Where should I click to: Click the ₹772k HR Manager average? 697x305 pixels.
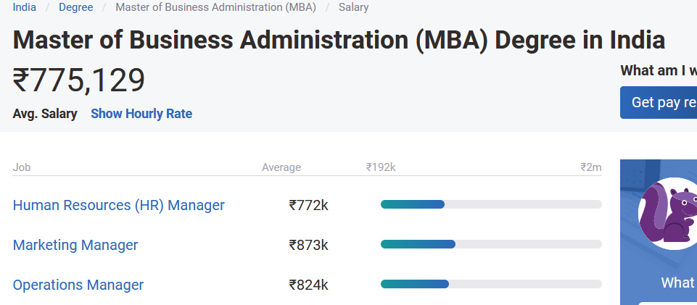pos(308,205)
